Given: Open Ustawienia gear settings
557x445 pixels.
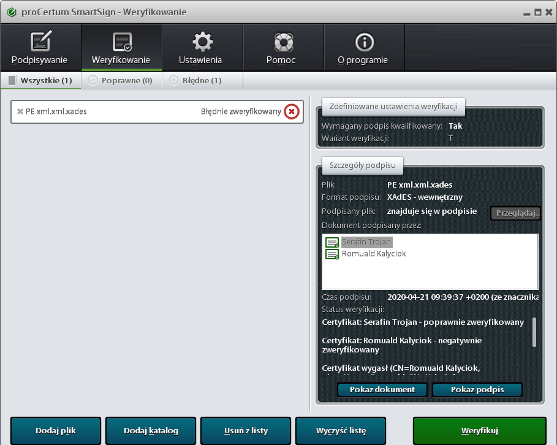Looking at the screenshot, I should [x=202, y=48].
